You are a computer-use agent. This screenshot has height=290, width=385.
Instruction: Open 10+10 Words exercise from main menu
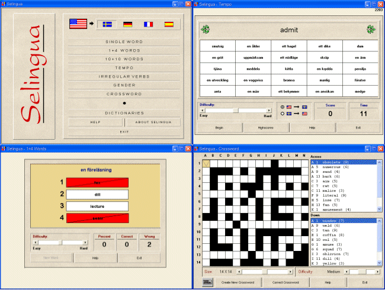(x=124, y=59)
